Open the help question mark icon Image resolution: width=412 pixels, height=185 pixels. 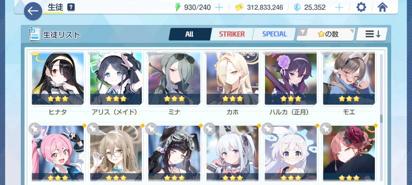[70, 7]
